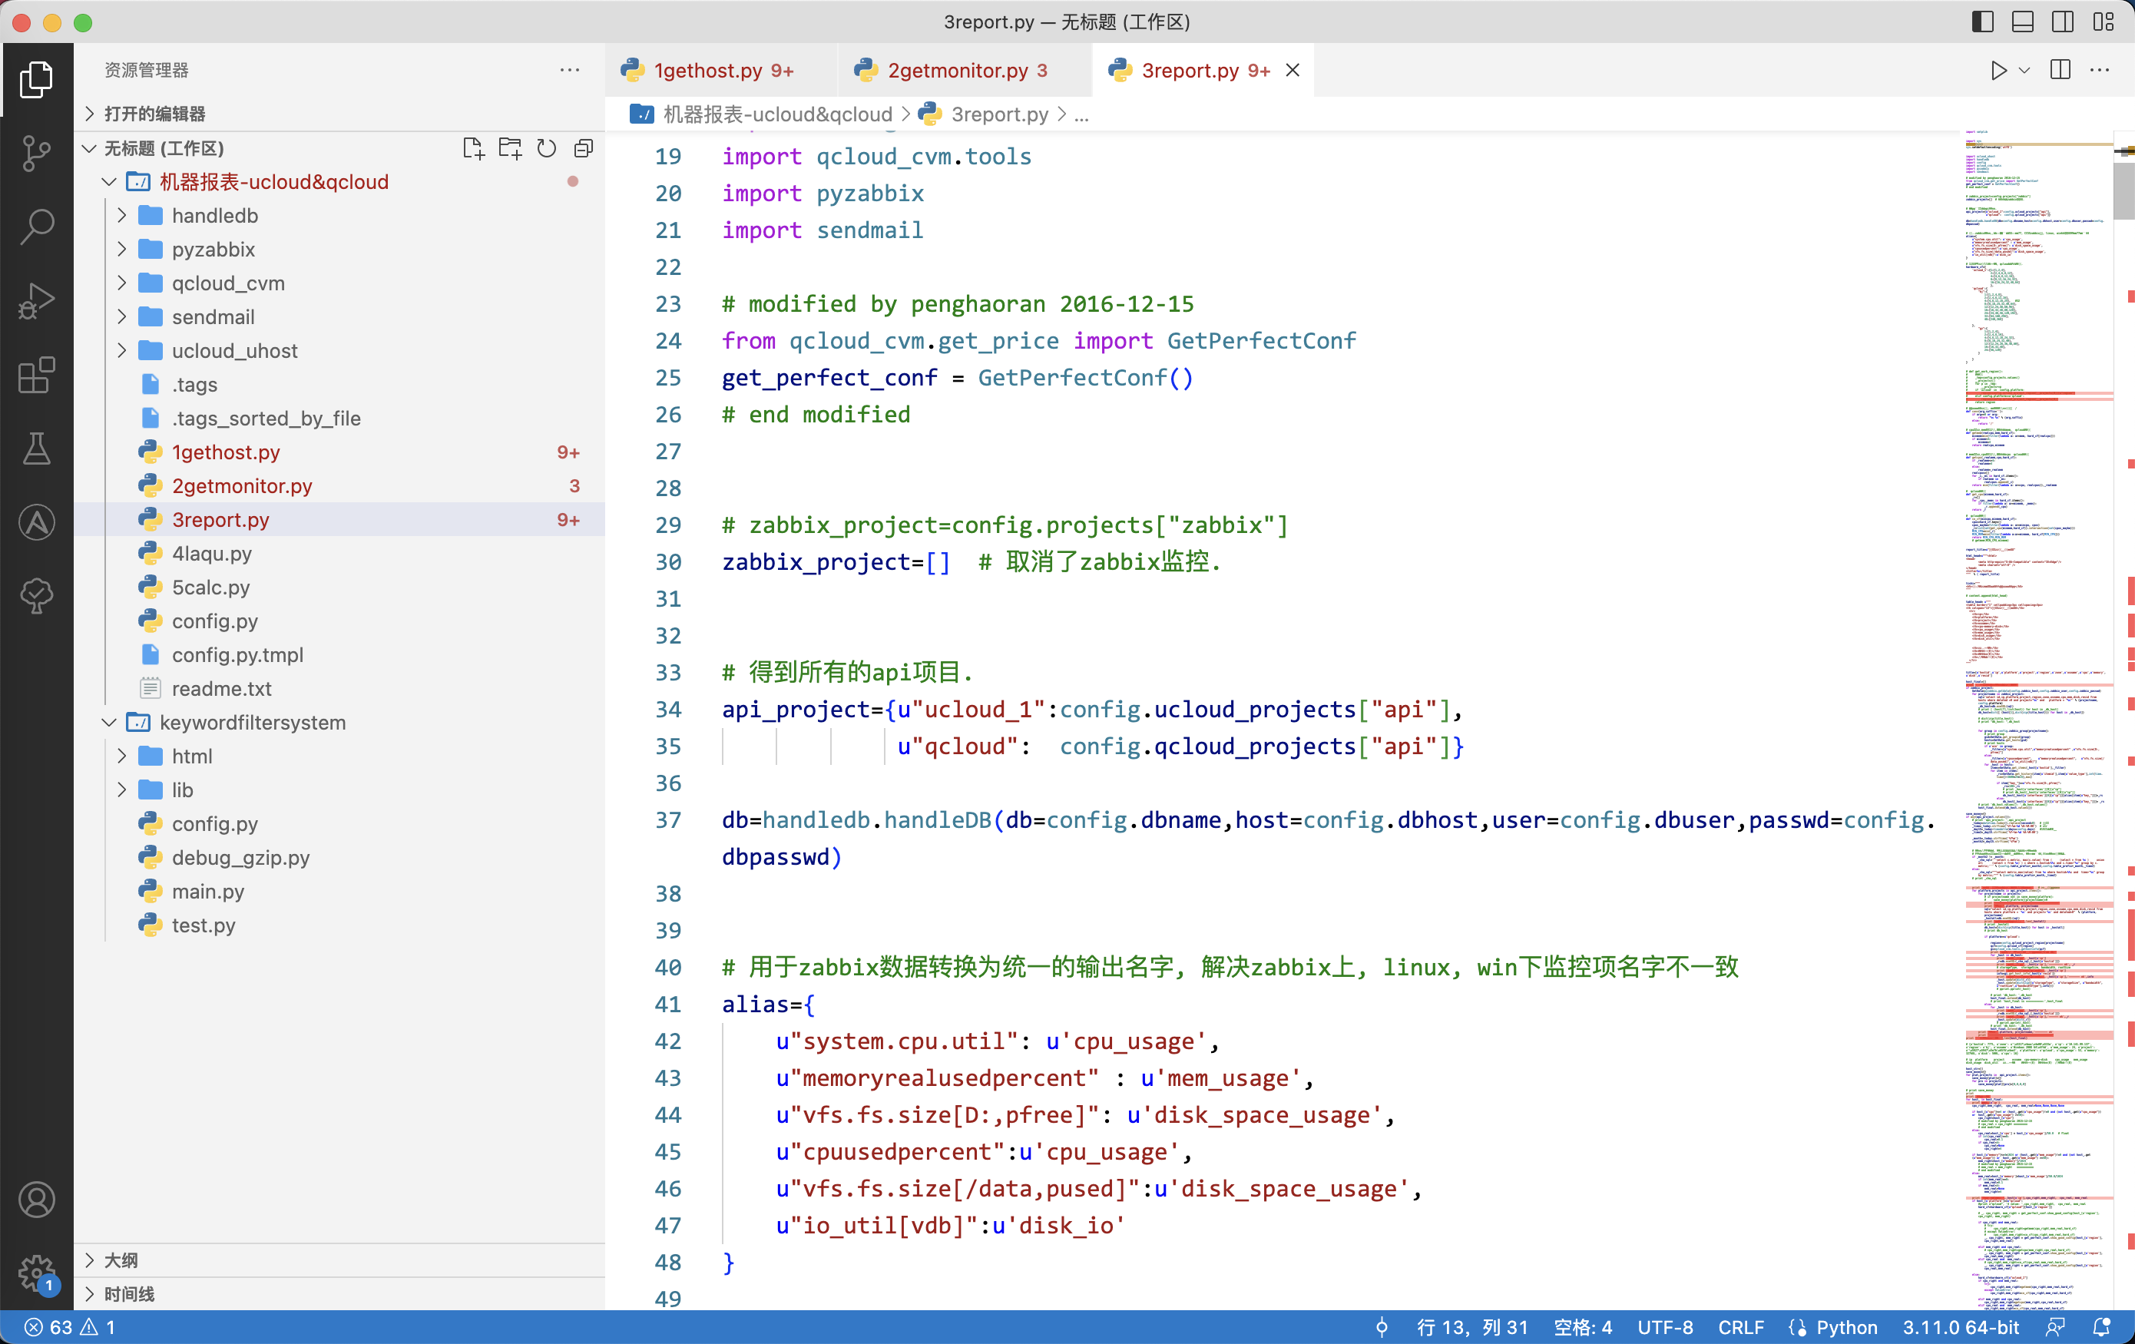Image resolution: width=2135 pixels, height=1344 pixels.
Task: Toggle bottom panel visibility
Action: (2022, 22)
